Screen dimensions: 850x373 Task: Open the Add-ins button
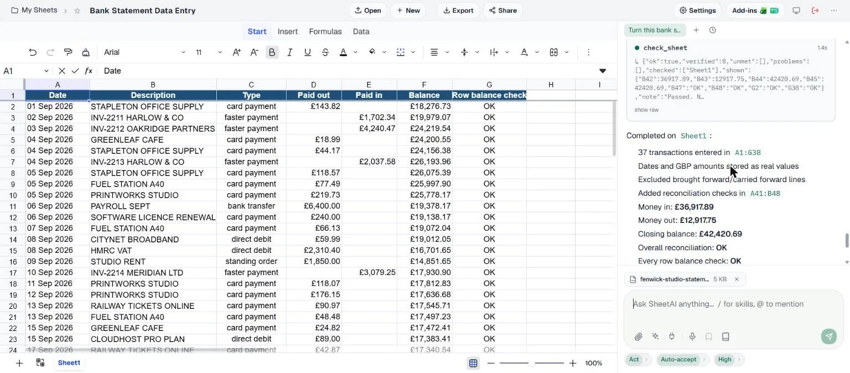[755, 11]
